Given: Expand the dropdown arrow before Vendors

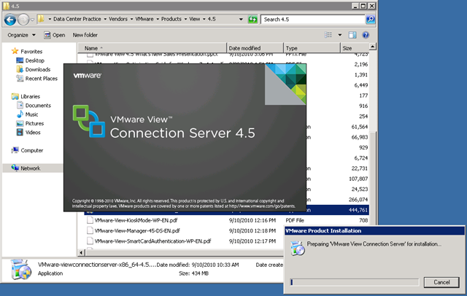Looking at the screenshot, I should pos(105,20).
